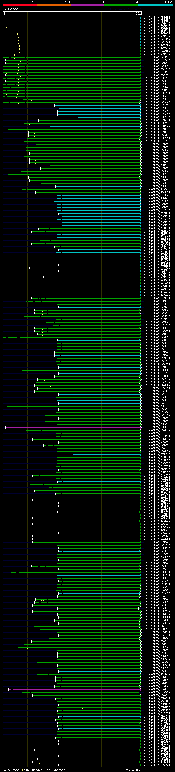Open hit UniRef100_P83484

click(157, 21)
